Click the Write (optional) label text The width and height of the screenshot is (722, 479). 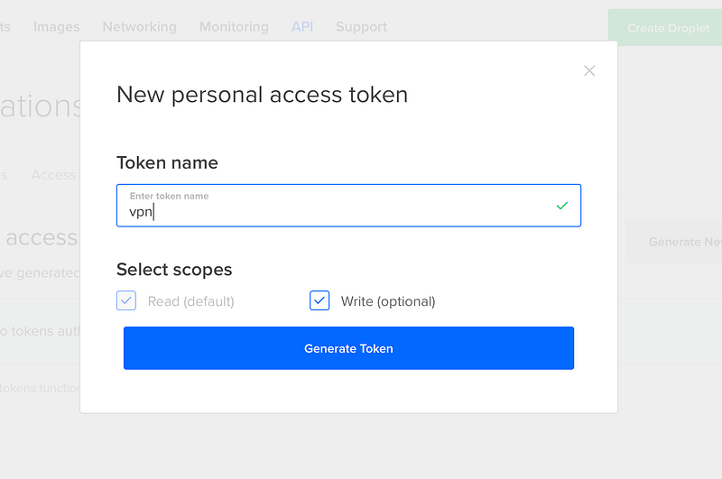pyautogui.click(x=388, y=301)
